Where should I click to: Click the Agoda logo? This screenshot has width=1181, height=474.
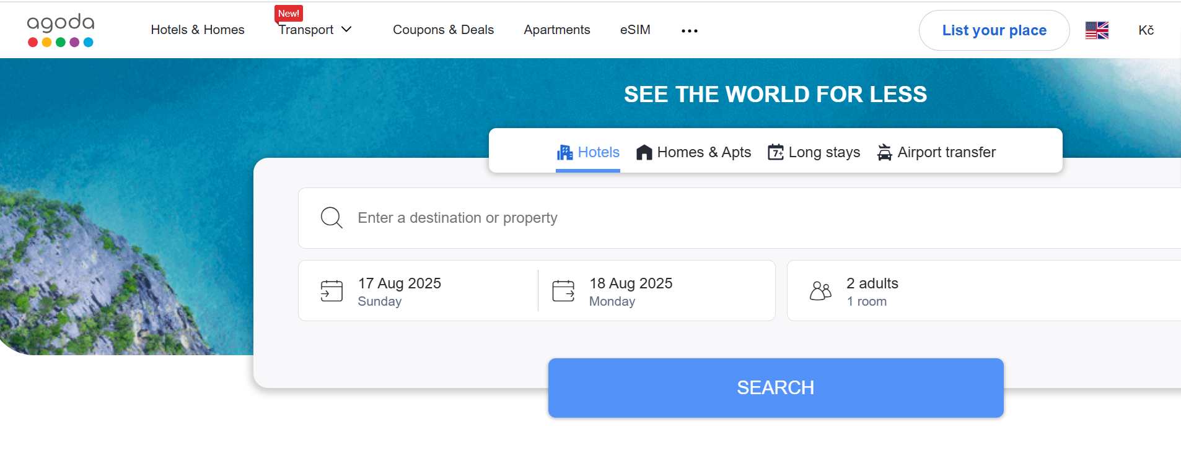click(x=61, y=30)
